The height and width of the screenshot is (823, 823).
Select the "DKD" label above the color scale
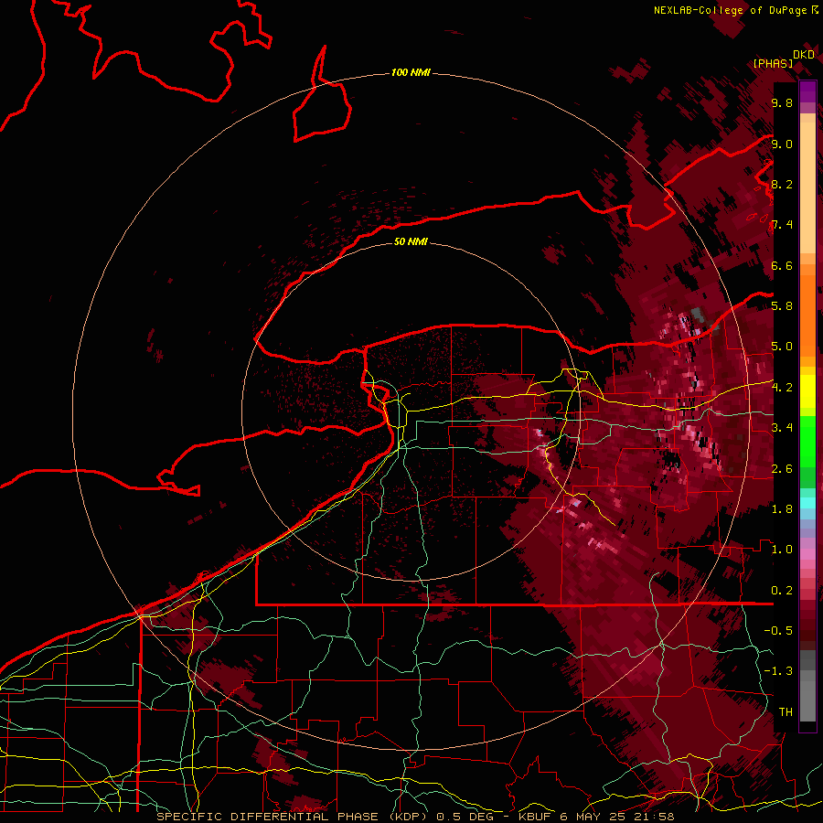click(x=804, y=55)
